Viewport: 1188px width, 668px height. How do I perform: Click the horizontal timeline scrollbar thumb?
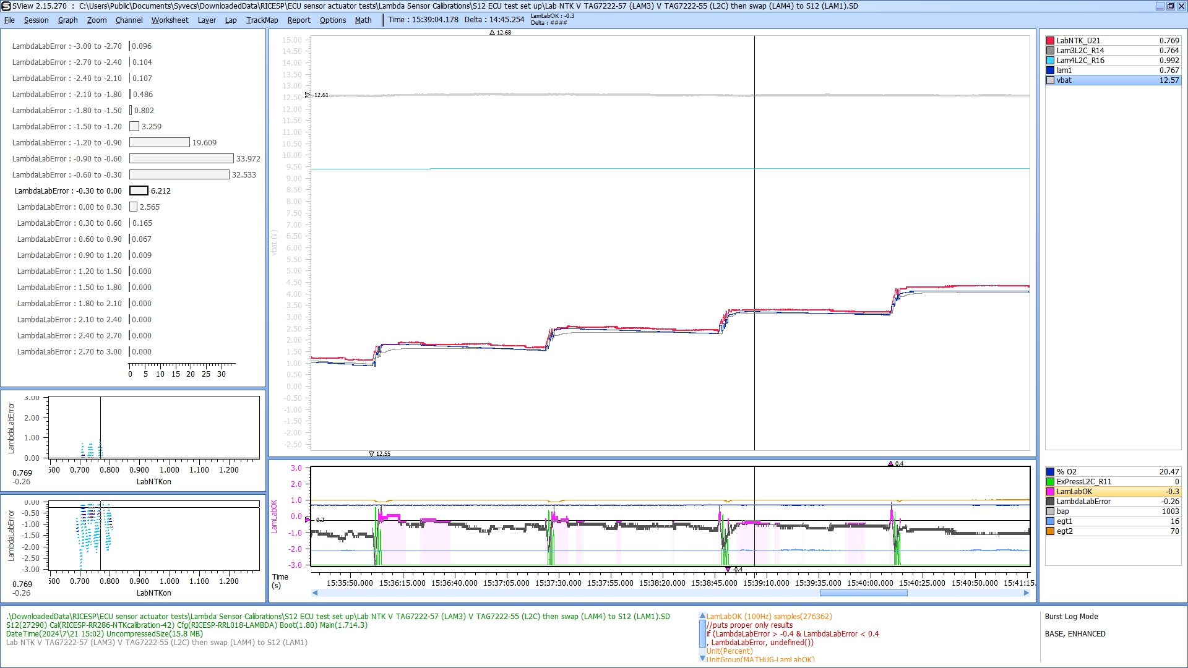(x=863, y=593)
